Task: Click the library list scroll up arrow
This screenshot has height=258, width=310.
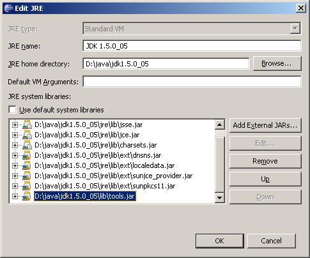Action: [x=220, y=125]
